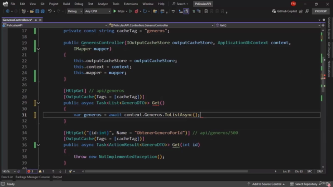Click the browser window toolbar icon
Screen dimensions: 333x187
point(162,11)
